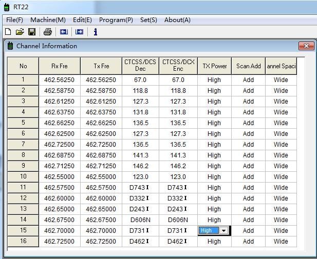This screenshot has height=259, width=317.
Task: Click the Tx Fre column header
Action: [x=101, y=66]
